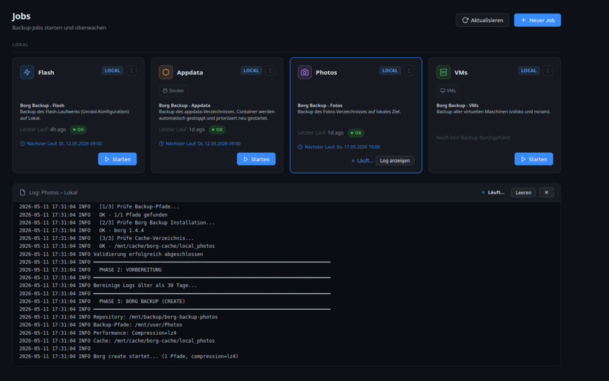Click 'Noch kein Backup durchgeführt' text
This screenshot has height=381, width=609.
473,138
